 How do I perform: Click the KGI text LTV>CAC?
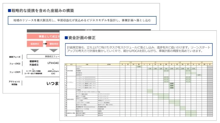[x=53, y=63]
